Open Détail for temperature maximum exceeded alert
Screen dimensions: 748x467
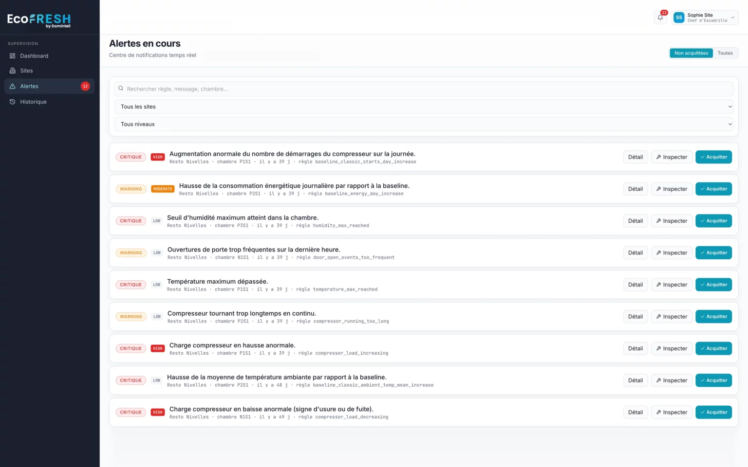point(636,285)
